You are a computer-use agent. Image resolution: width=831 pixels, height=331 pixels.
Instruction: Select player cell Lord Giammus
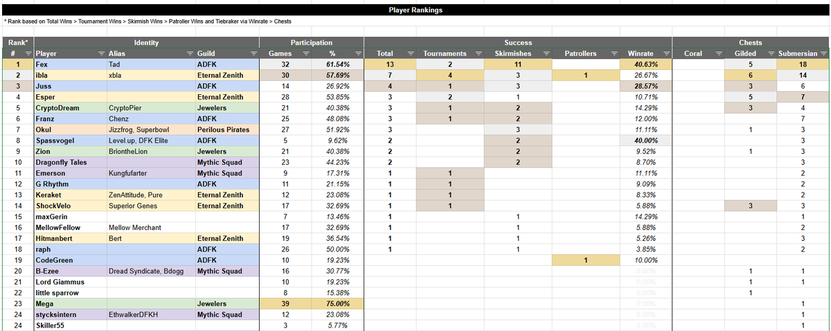[x=70, y=282]
